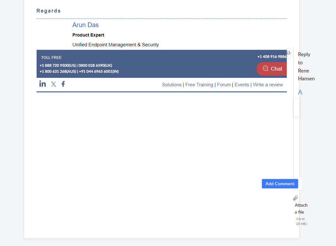Click the TOLL FREE label
Viewport: 336px width, 246px height.
51,58
